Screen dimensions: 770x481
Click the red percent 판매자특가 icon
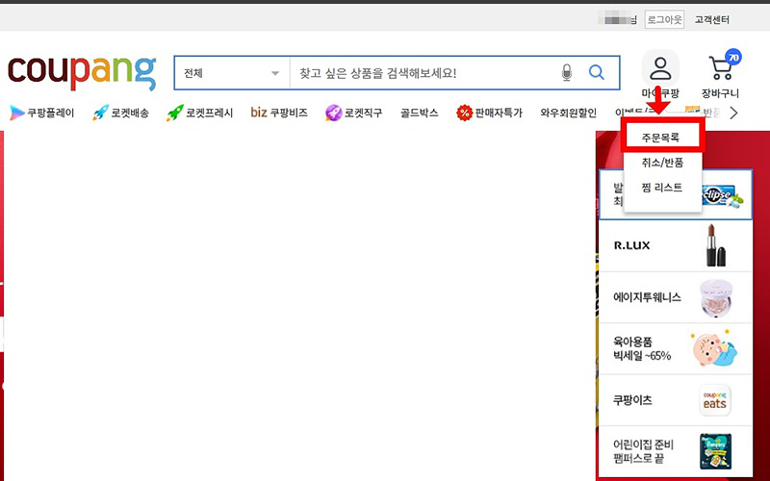pyautogui.click(x=464, y=113)
